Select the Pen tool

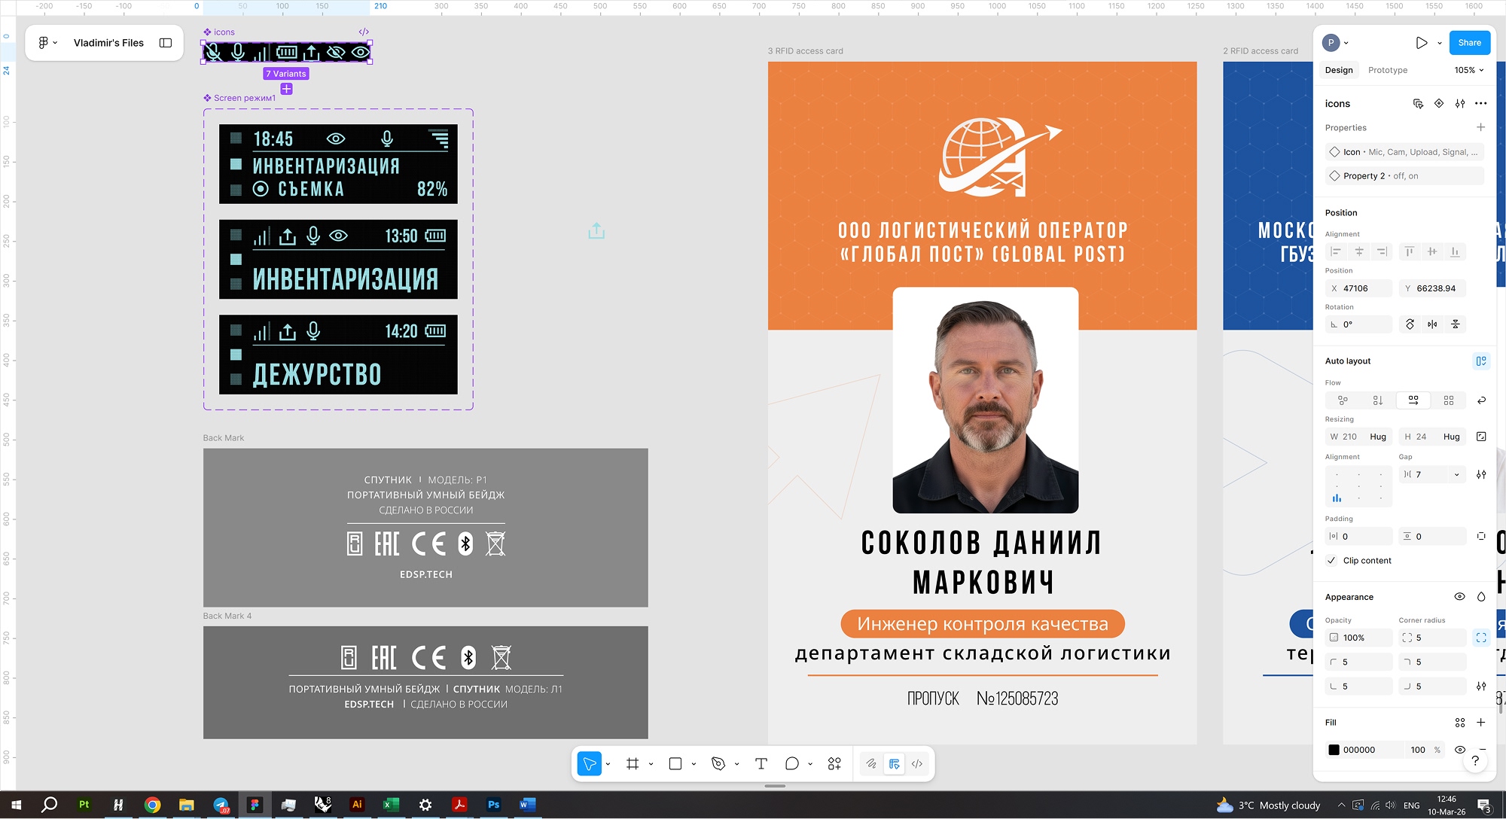click(x=718, y=763)
